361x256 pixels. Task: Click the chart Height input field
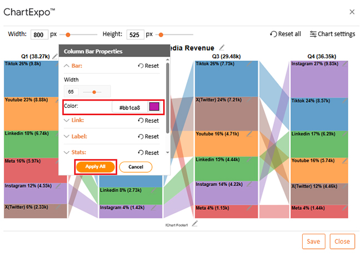tap(135, 34)
